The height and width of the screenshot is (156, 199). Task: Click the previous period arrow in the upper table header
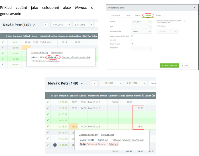pos(46,25)
